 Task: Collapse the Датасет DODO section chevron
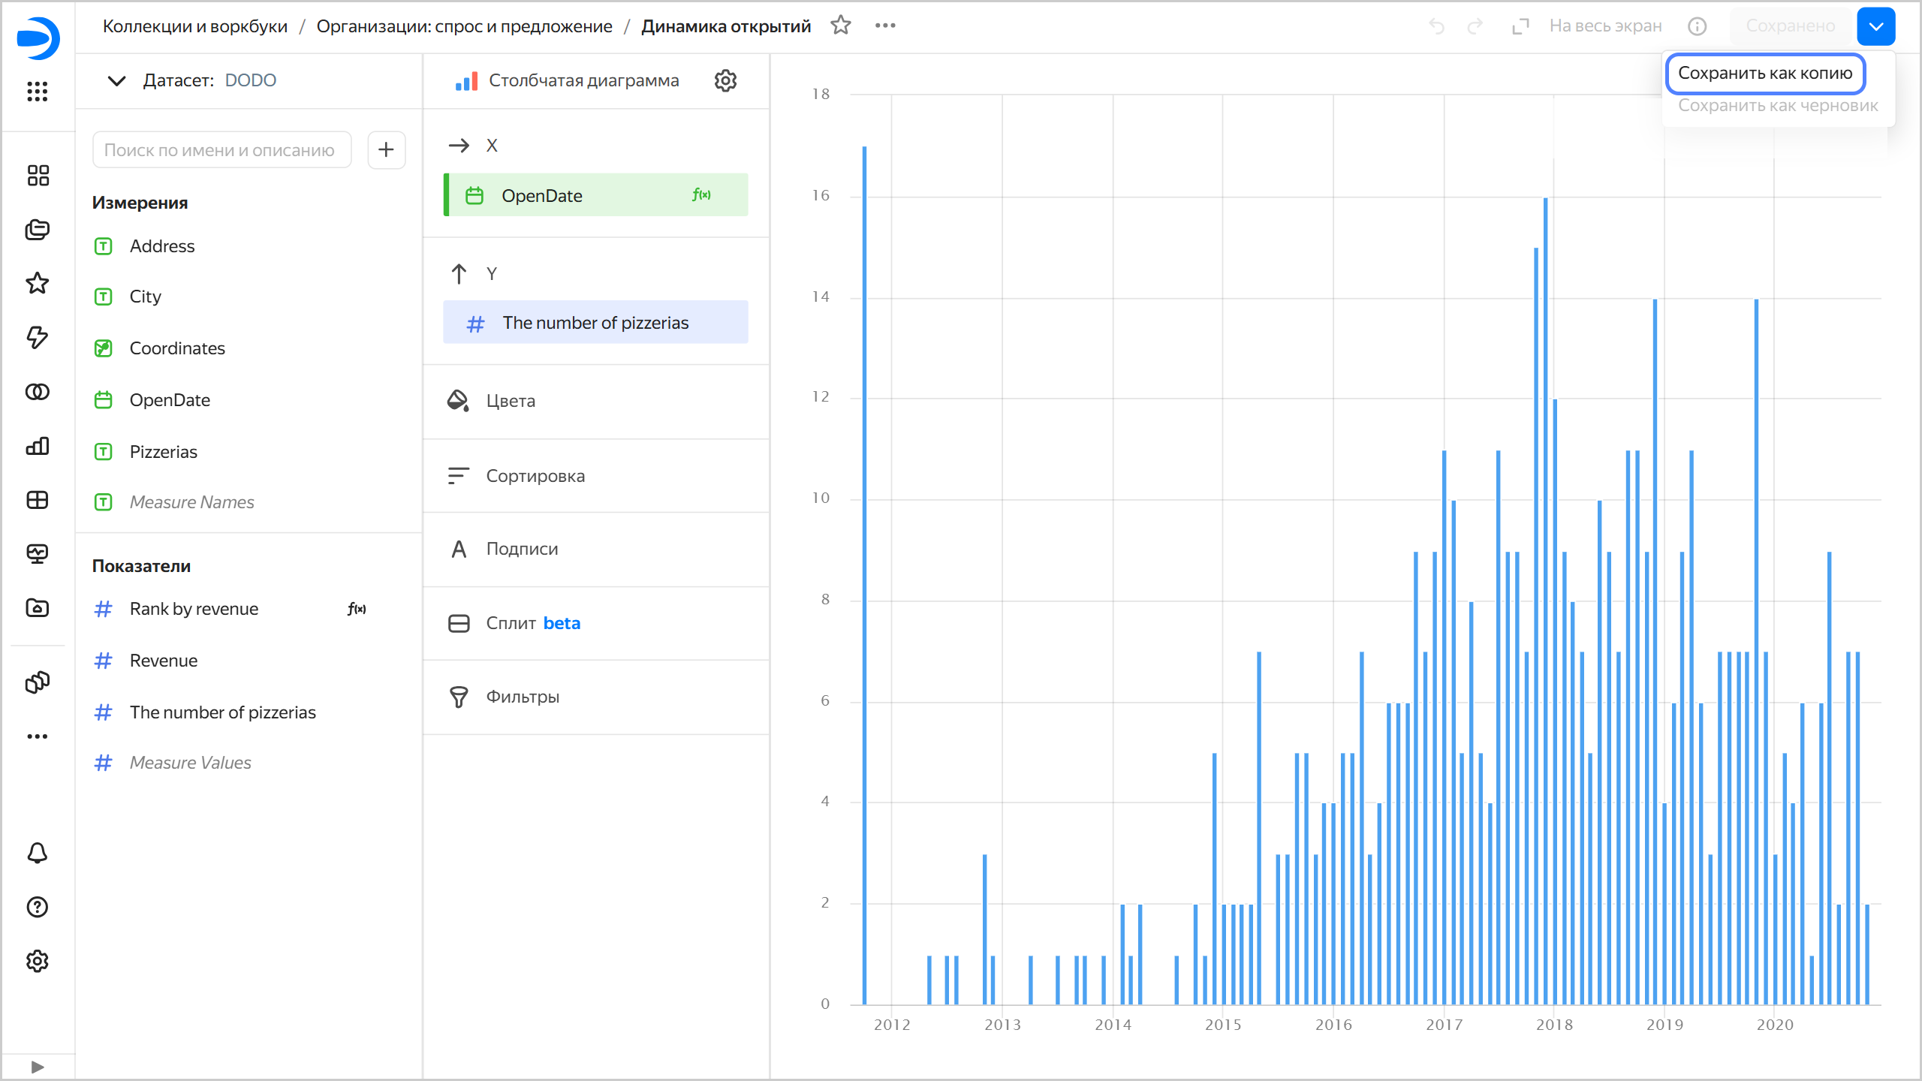[x=116, y=80]
